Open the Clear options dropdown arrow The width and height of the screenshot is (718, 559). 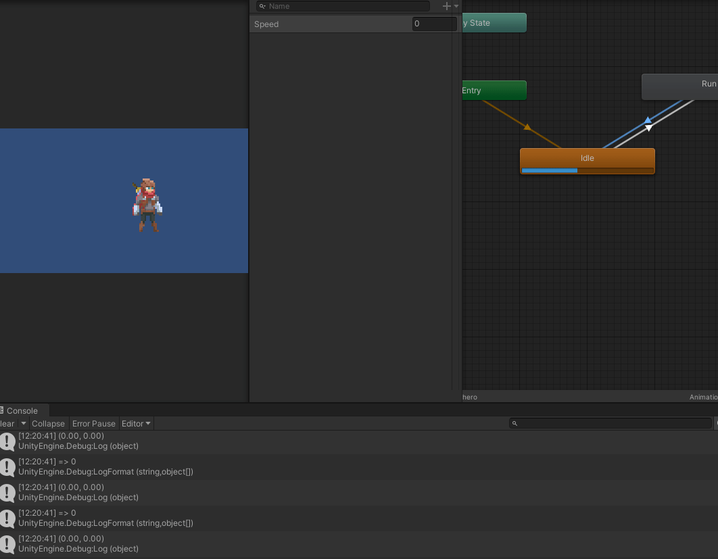(24, 424)
